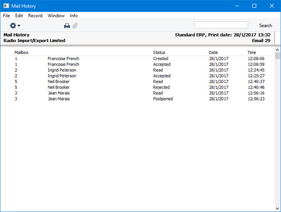
Task: Select Ingrid Peterson in the 12:24:45 row
Action: 62,70
